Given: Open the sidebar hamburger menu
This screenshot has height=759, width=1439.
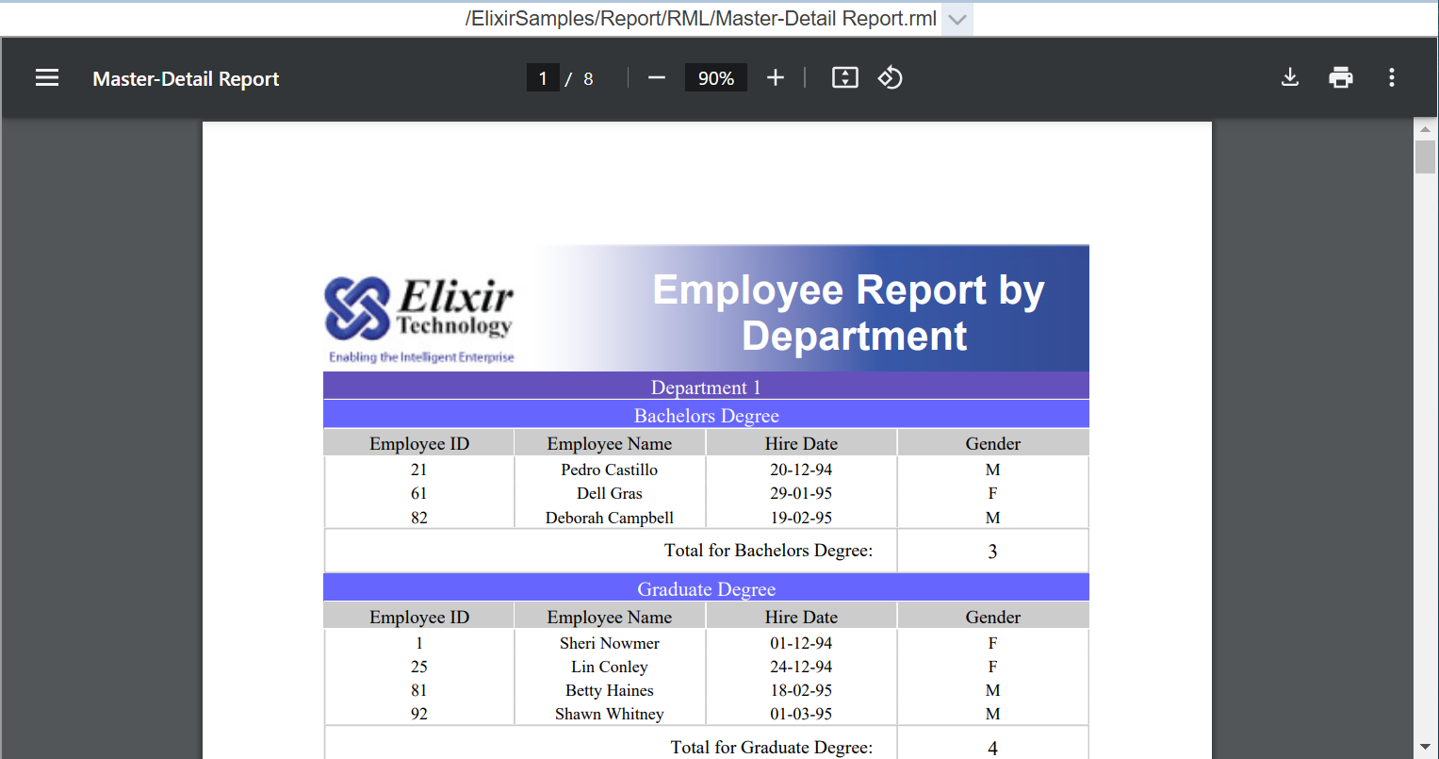Looking at the screenshot, I should 47,78.
